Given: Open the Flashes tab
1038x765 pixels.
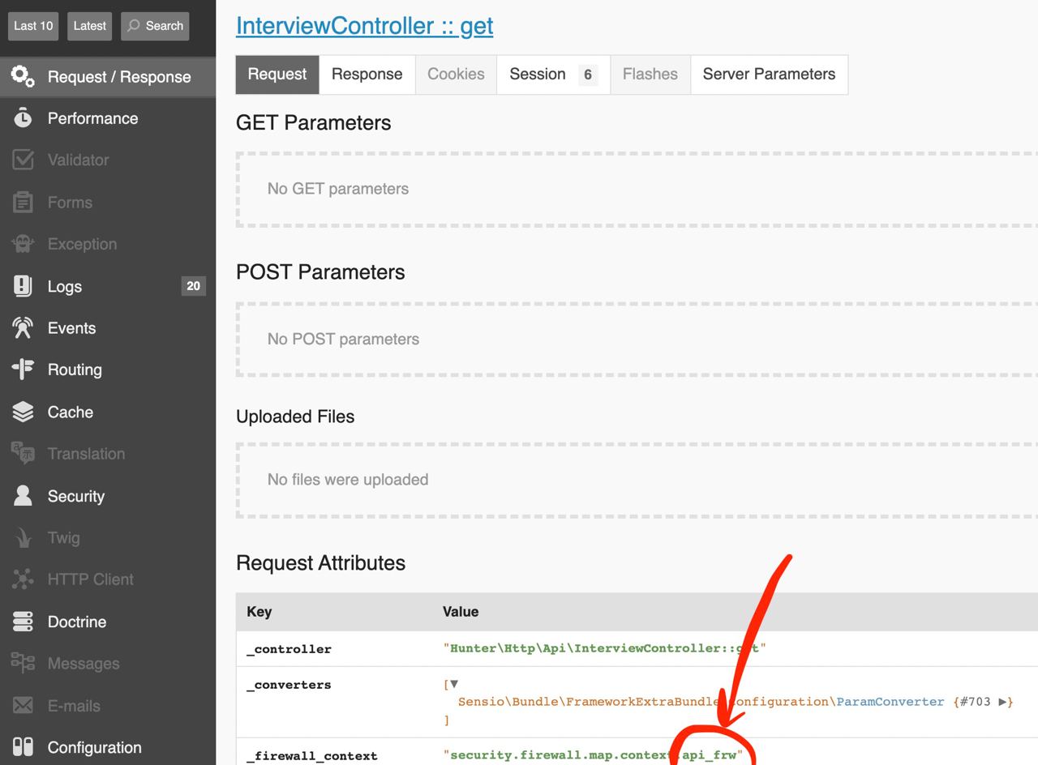Looking at the screenshot, I should [650, 75].
